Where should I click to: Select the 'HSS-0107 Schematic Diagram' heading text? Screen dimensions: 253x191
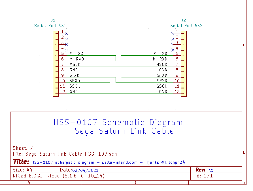pos(118,122)
